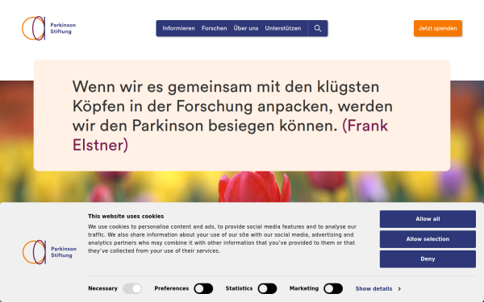Click Allow all cookies
This screenshot has width=484, height=302.
(428, 219)
